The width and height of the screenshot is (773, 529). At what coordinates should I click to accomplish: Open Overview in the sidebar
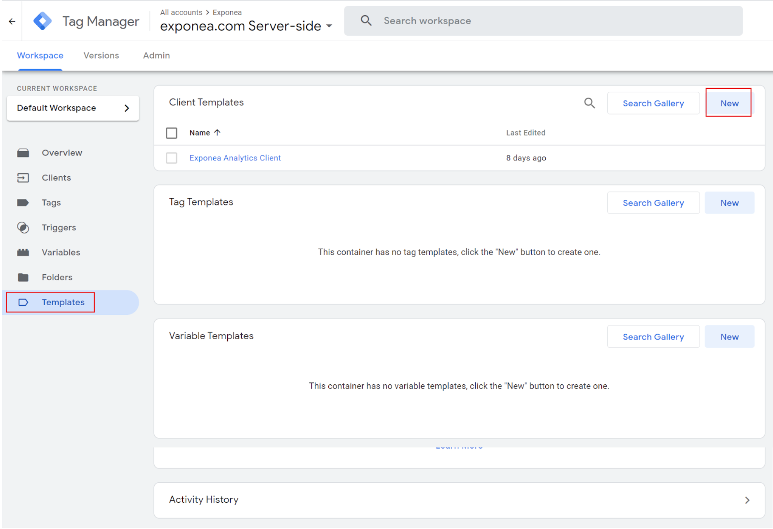[x=62, y=153]
